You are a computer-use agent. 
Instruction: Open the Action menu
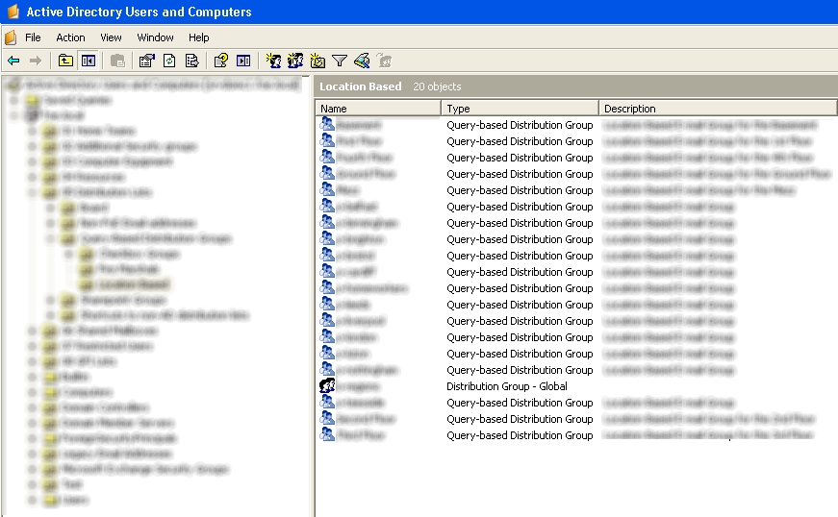[70, 37]
